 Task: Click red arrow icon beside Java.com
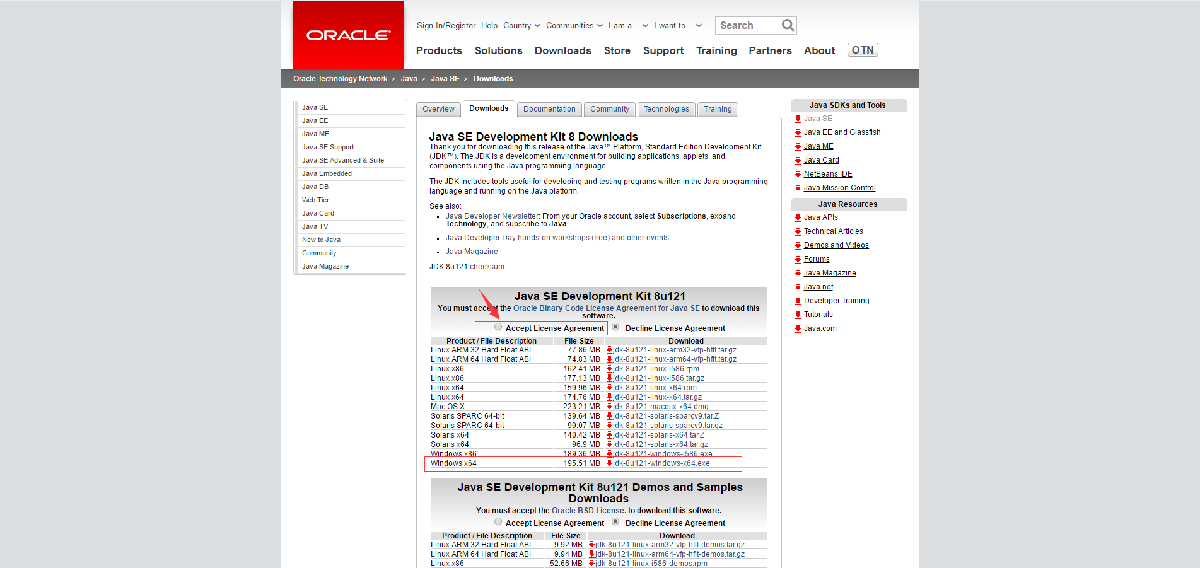click(798, 328)
